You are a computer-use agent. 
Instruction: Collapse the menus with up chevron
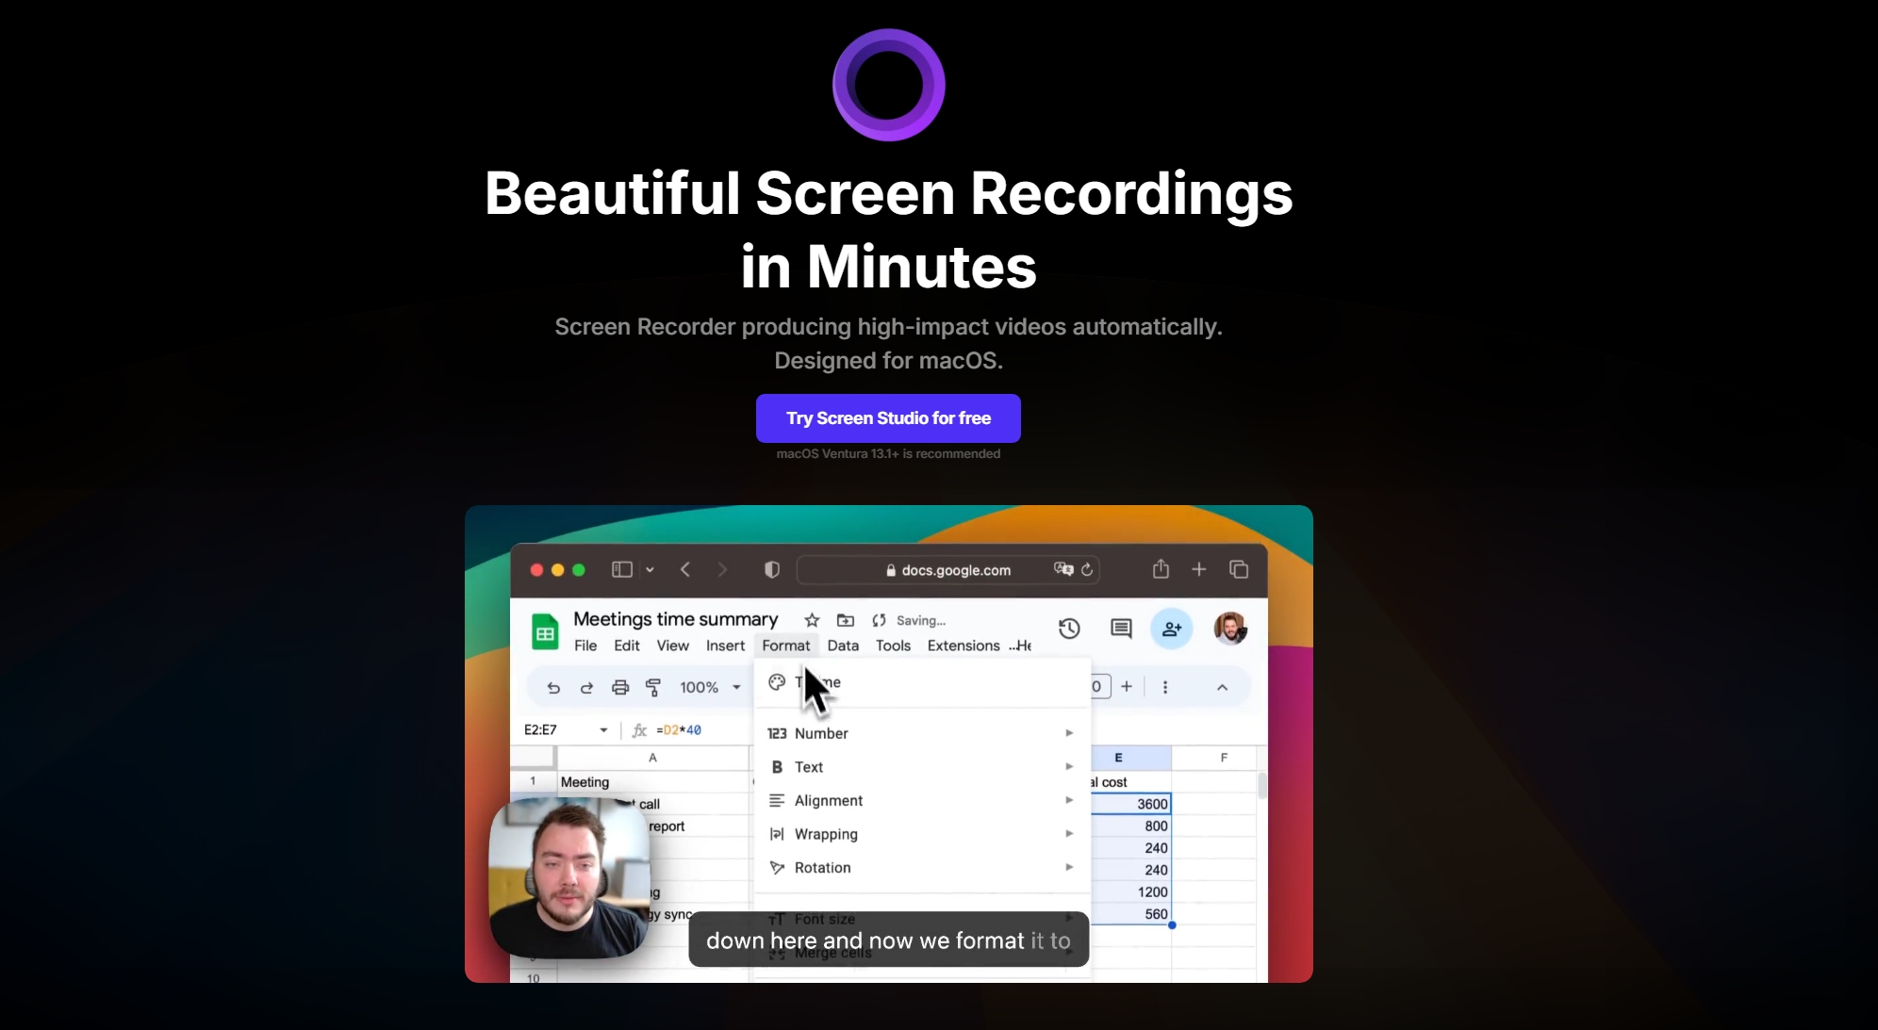[1222, 687]
